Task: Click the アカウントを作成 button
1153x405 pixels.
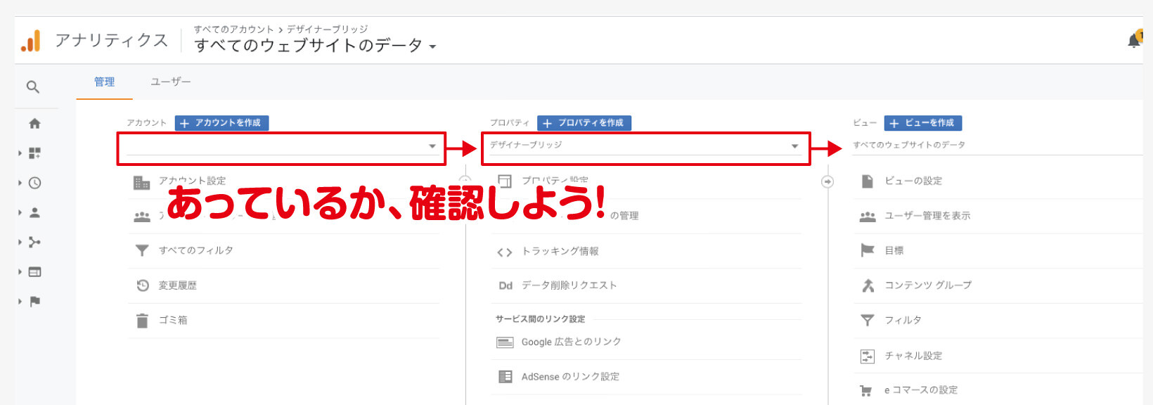Action: [221, 123]
